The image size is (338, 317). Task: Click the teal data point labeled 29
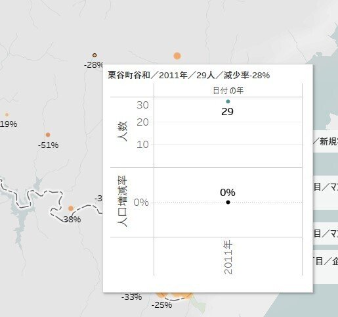pos(228,101)
